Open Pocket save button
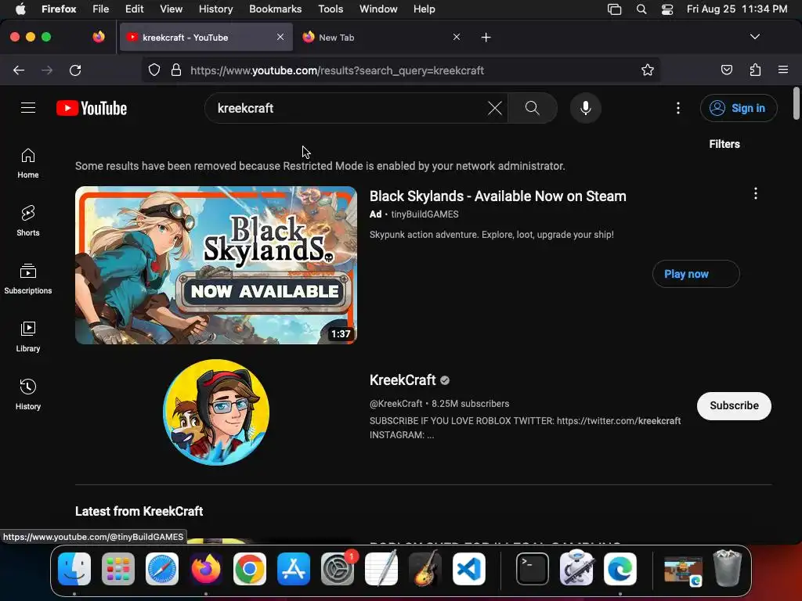This screenshot has height=601, width=802. click(726, 70)
